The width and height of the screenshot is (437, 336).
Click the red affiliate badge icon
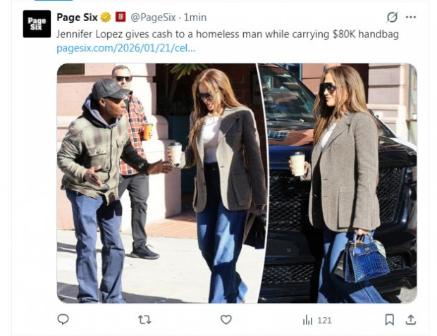tap(121, 17)
